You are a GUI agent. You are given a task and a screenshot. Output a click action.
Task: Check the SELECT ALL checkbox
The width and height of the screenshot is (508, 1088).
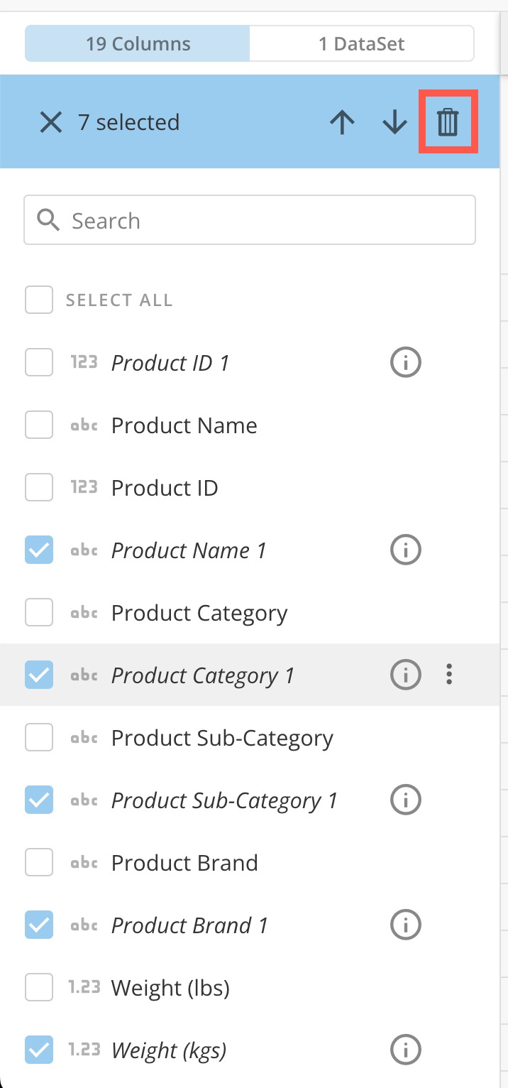tap(39, 300)
